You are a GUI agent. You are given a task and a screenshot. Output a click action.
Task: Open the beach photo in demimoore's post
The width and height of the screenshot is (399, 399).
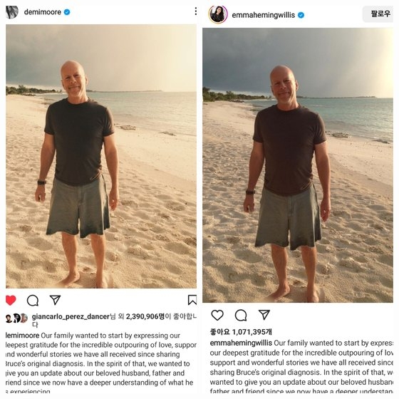[101, 156]
